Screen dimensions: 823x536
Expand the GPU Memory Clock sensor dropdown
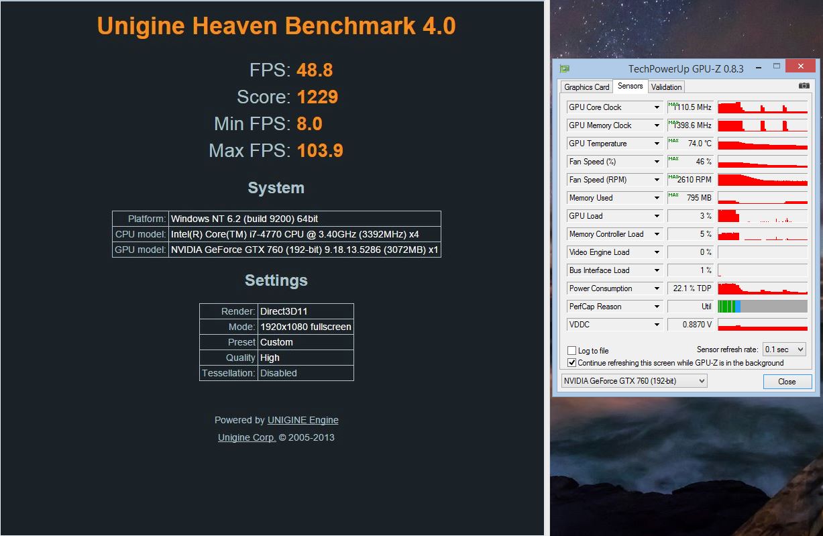coord(657,125)
